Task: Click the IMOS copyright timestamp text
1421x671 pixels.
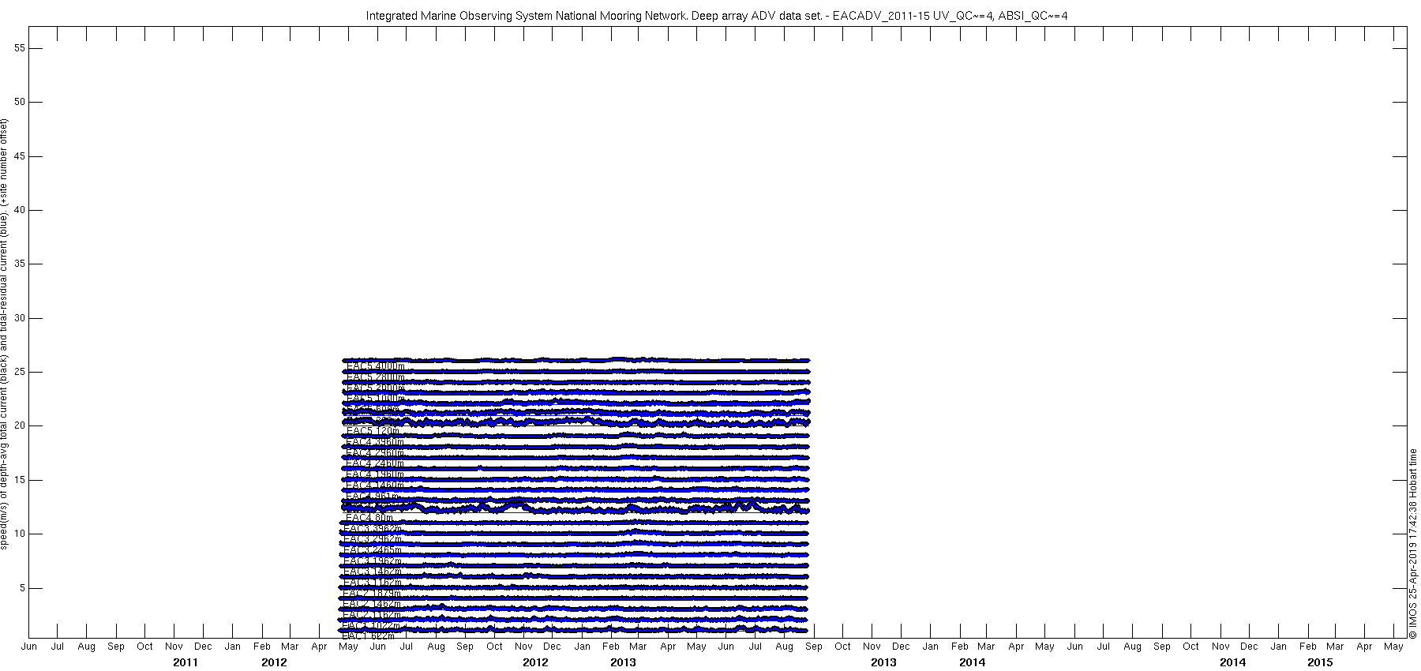Action: coord(1413,544)
